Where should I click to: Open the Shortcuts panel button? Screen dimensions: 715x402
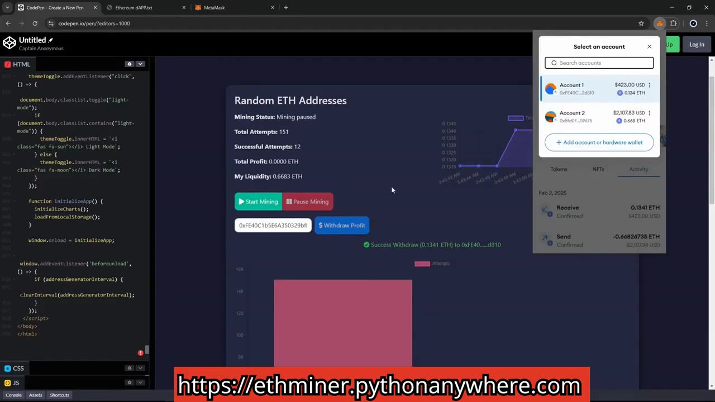(x=59, y=395)
